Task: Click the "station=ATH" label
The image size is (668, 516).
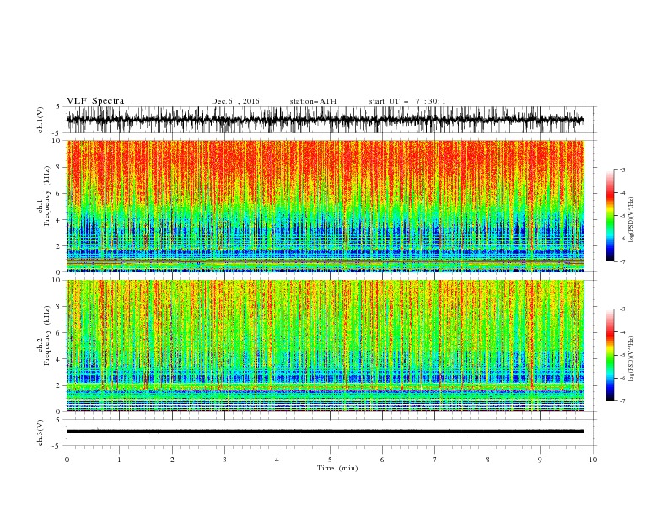Action: (x=313, y=101)
